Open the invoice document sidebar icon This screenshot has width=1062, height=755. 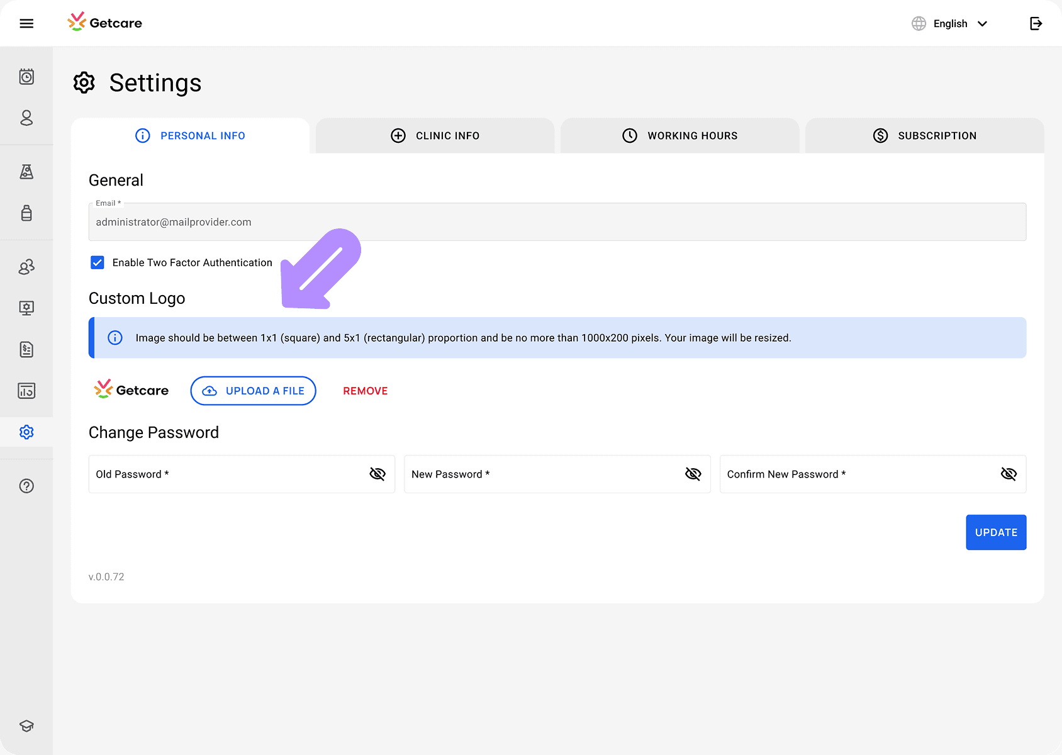pos(26,349)
